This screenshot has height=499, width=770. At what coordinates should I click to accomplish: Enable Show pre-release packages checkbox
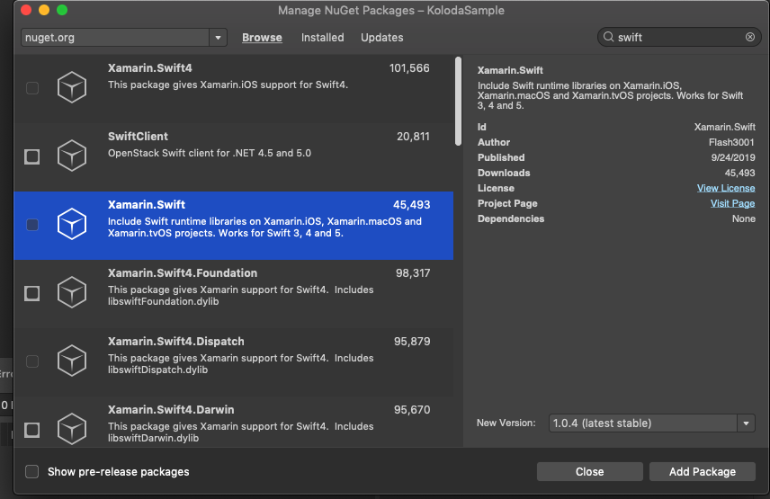click(32, 471)
